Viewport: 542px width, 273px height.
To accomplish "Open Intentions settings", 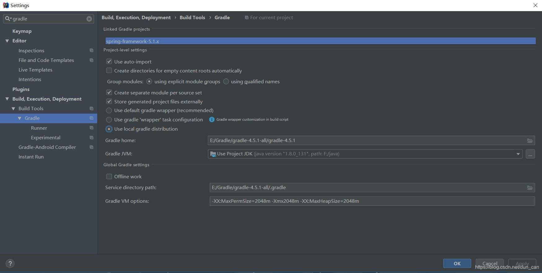I will [x=30, y=79].
